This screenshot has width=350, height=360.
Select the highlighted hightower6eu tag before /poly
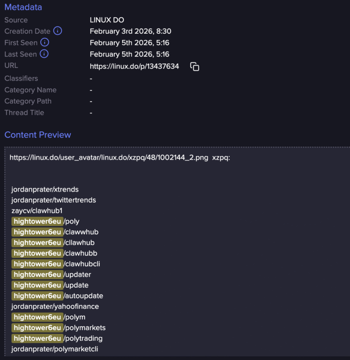tap(37, 221)
